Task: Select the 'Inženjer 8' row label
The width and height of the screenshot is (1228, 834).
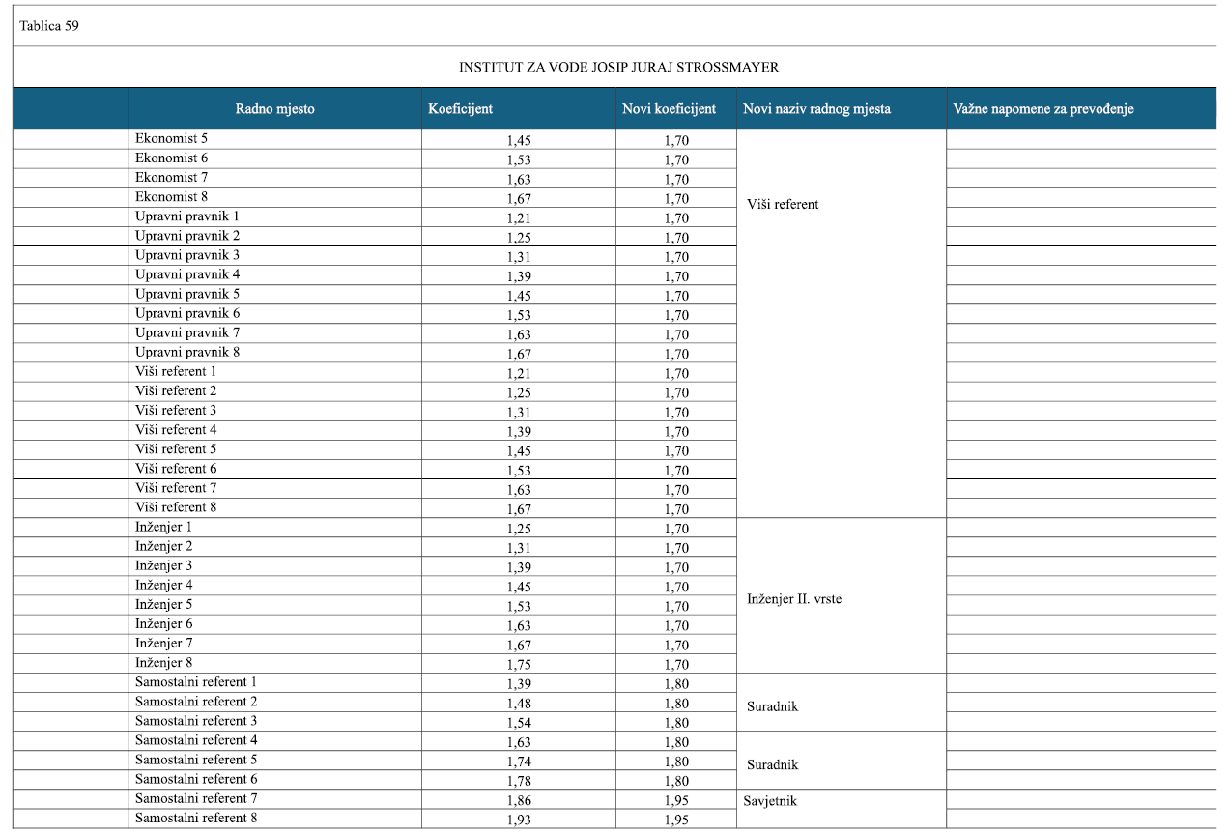Action: (x=164, y=663)
